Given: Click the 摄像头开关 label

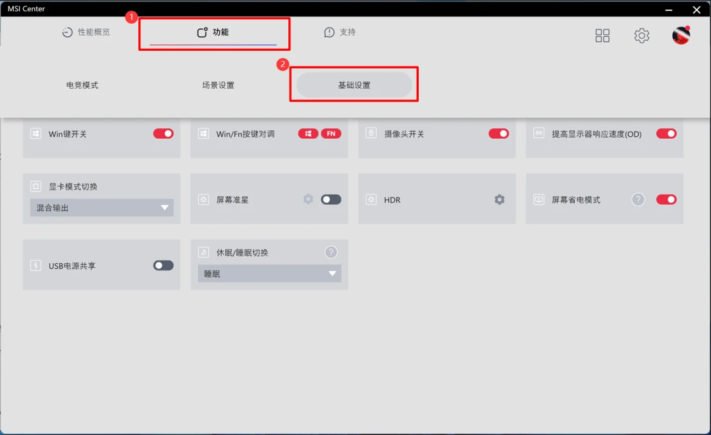Looking at the screenshot, I should (x=404, y=134).
